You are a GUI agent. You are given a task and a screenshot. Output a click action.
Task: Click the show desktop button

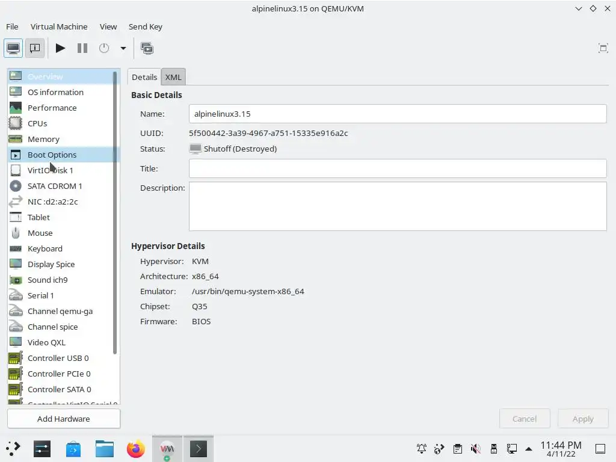click(x=600, y=449)
